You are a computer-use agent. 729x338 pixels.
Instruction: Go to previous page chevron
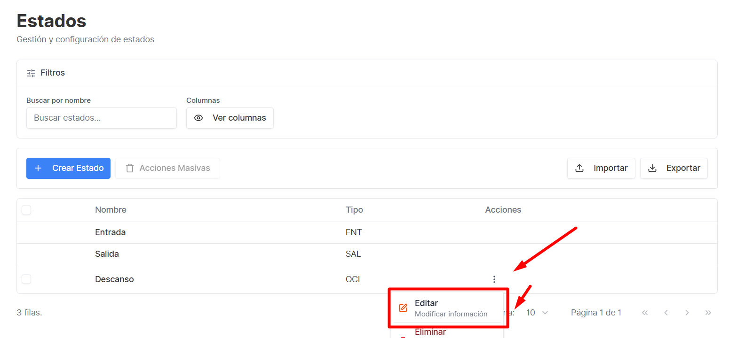(x=666, y=313)
